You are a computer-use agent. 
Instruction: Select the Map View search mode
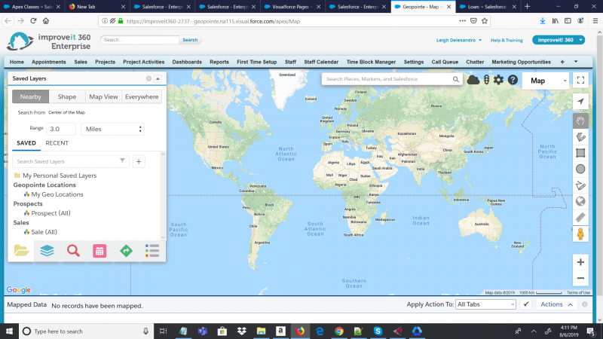[103, 96]
